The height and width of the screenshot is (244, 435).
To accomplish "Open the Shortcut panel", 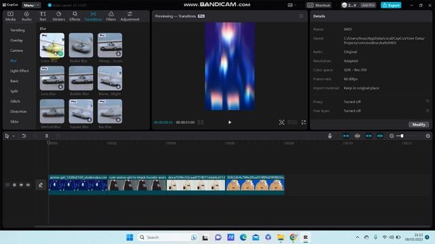I will pyautogui.click(x=319, y=5).
